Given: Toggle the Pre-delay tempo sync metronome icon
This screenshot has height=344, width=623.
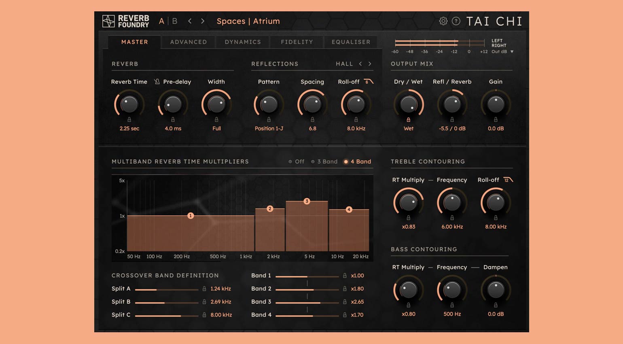Looking at the screenshot, I should (157, 82).
